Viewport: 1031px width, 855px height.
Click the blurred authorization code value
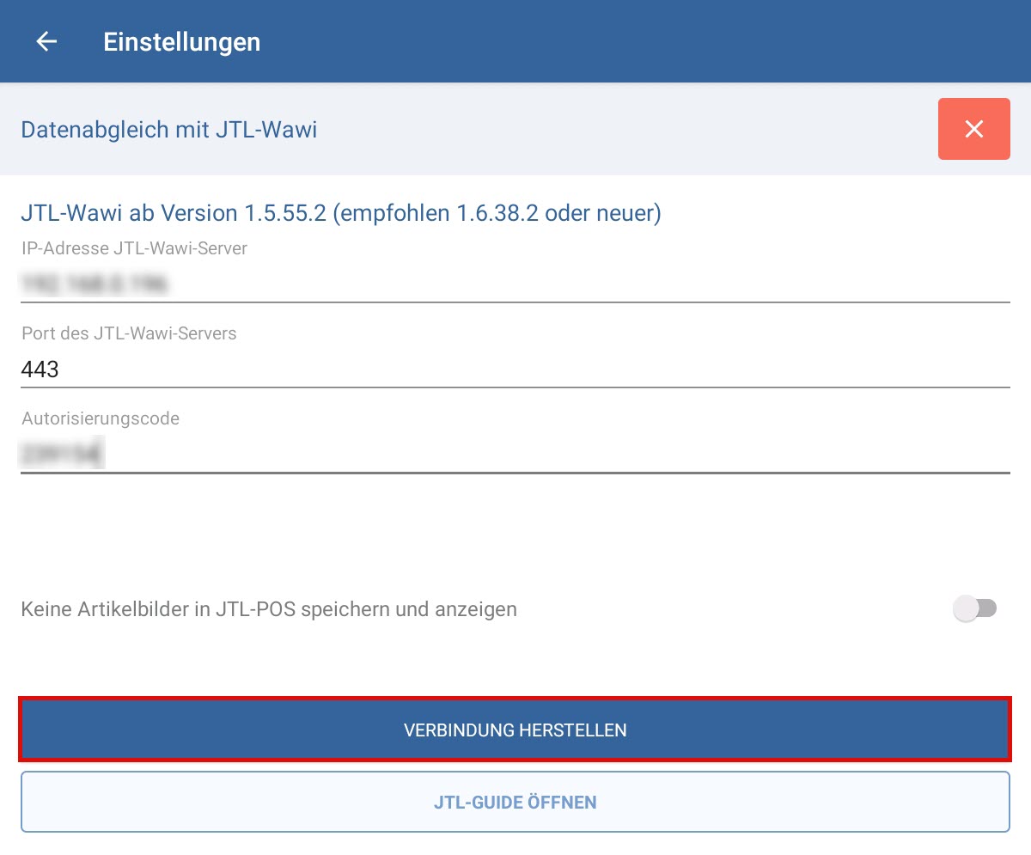(x=62, y=455)
